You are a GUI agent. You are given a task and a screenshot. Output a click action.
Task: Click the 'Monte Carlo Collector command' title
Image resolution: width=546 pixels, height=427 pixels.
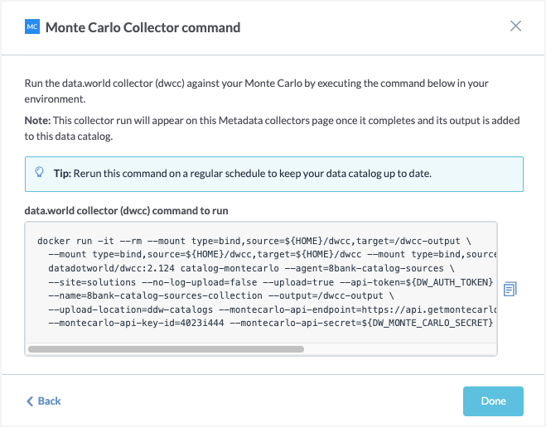143,27
